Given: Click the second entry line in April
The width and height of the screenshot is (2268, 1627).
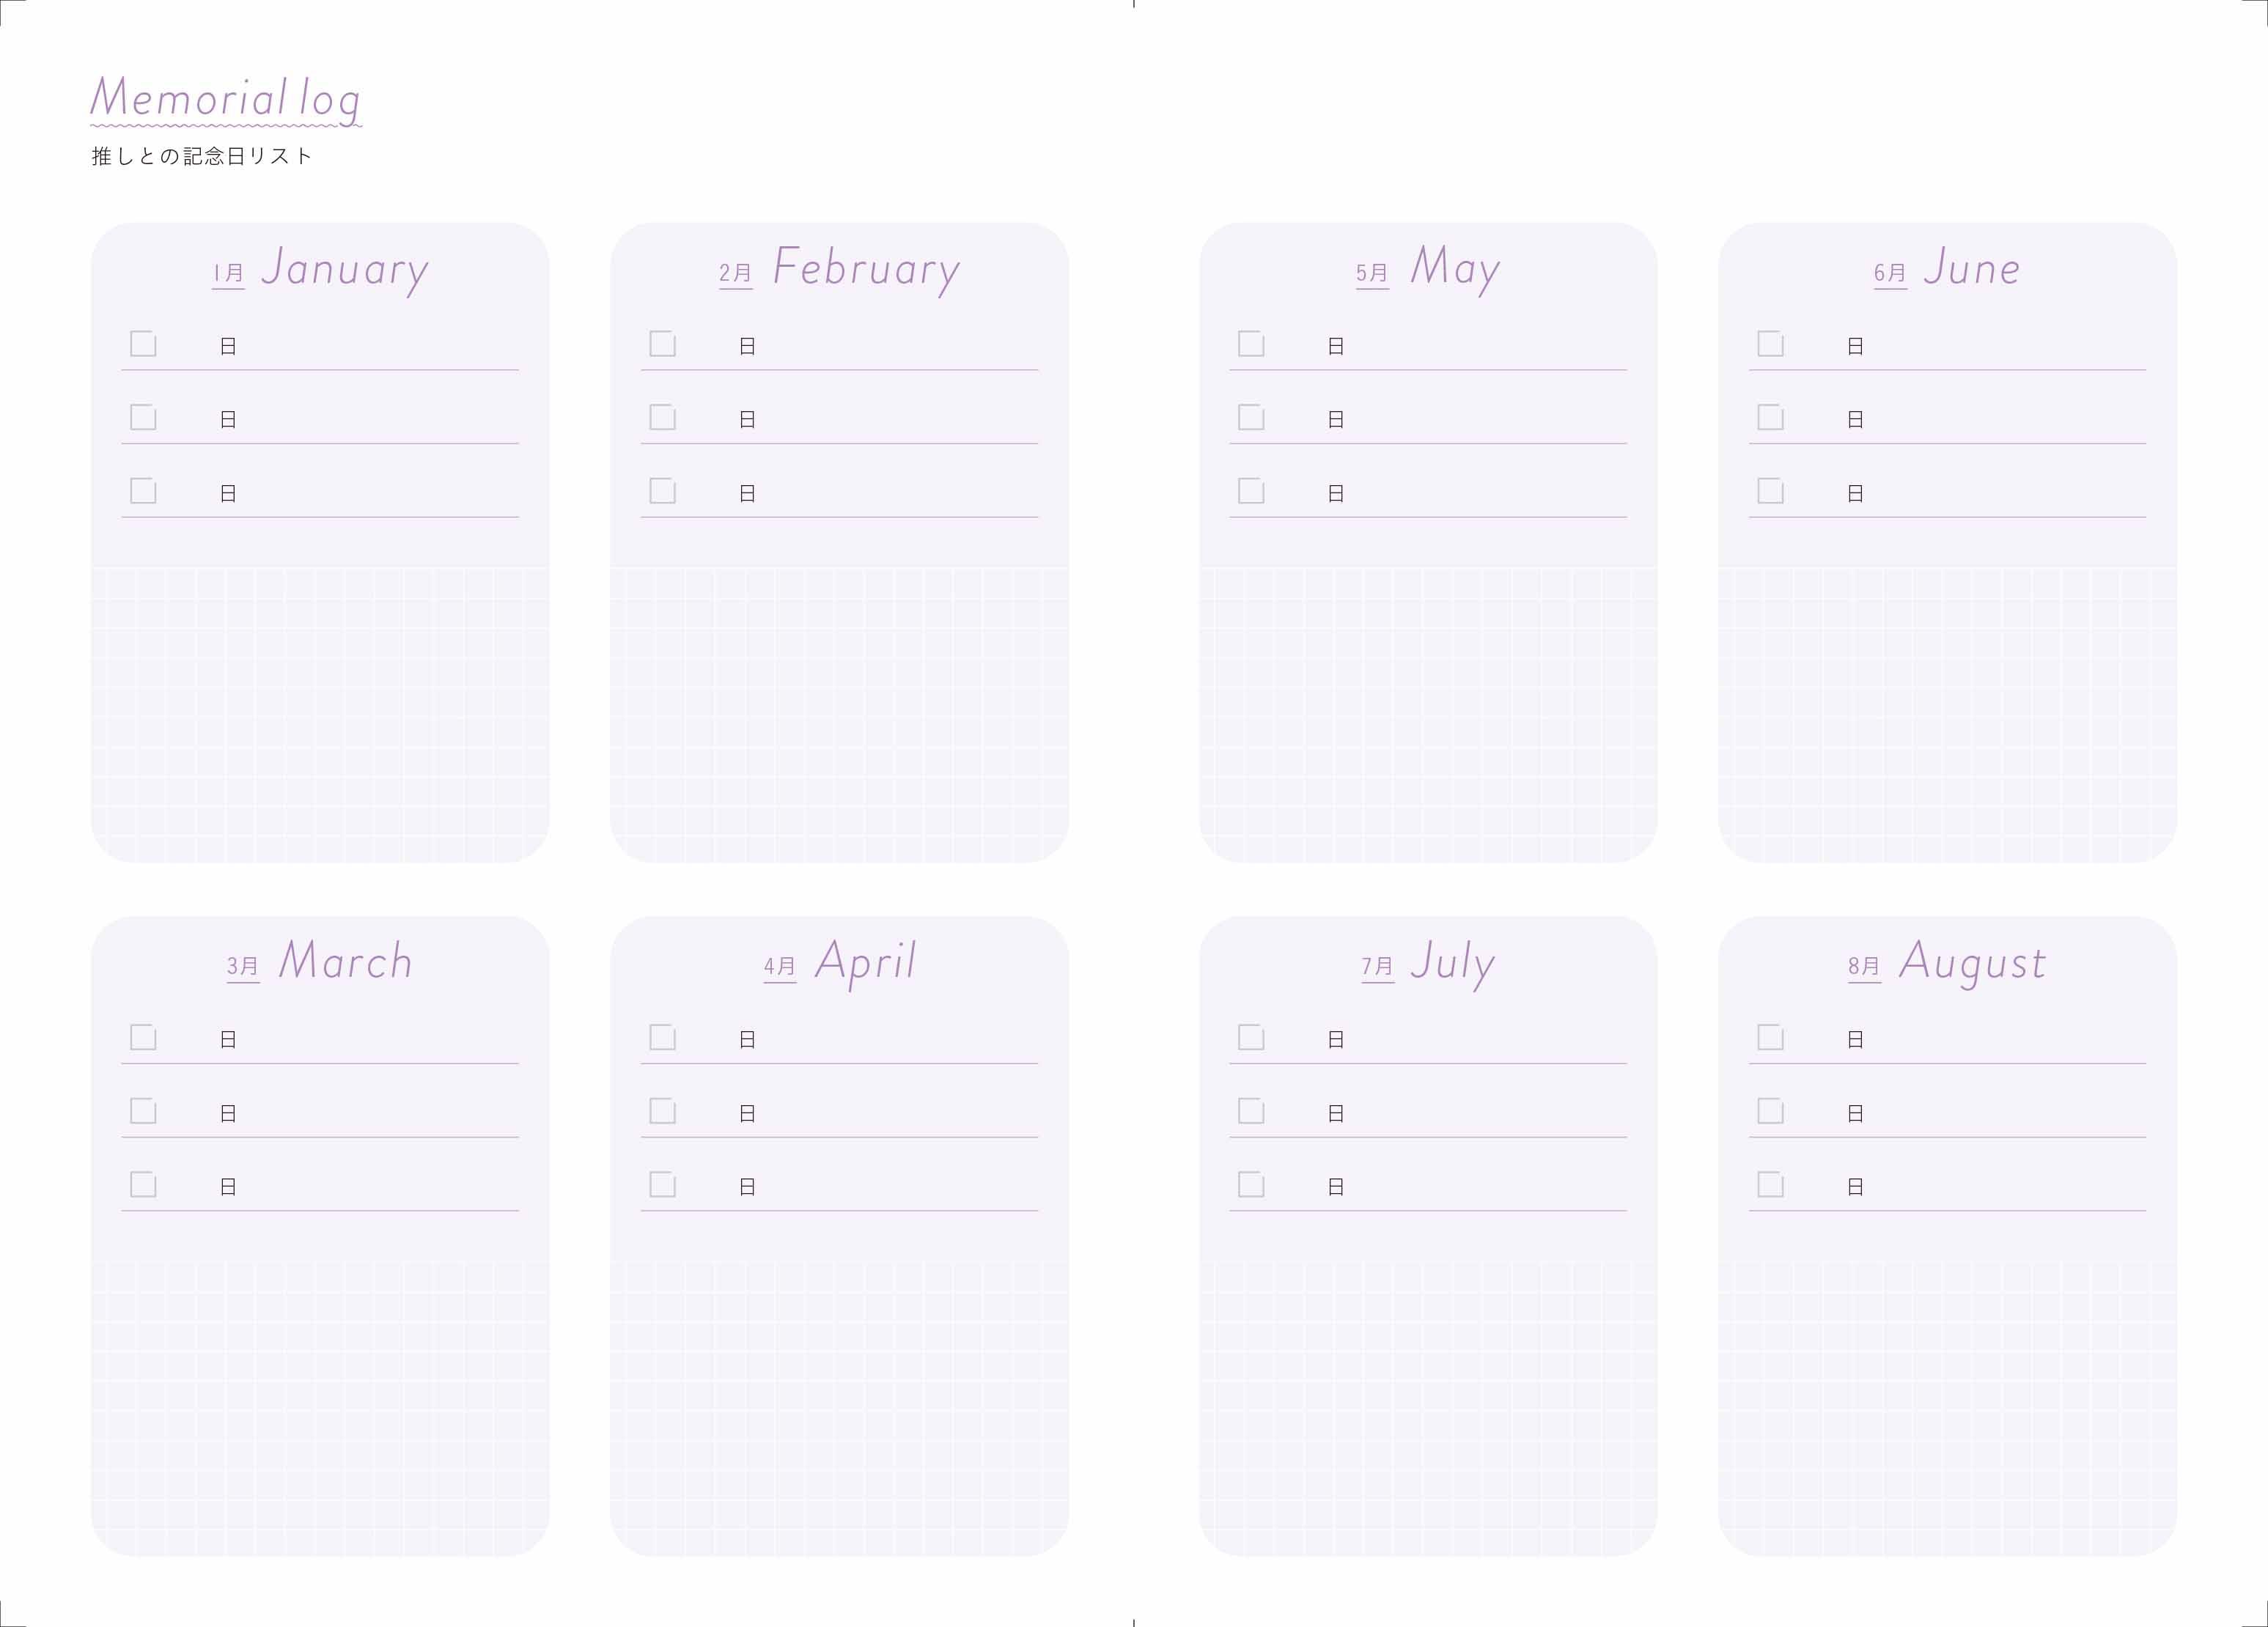Looking at the screenshot, I should pos(839,1113).
